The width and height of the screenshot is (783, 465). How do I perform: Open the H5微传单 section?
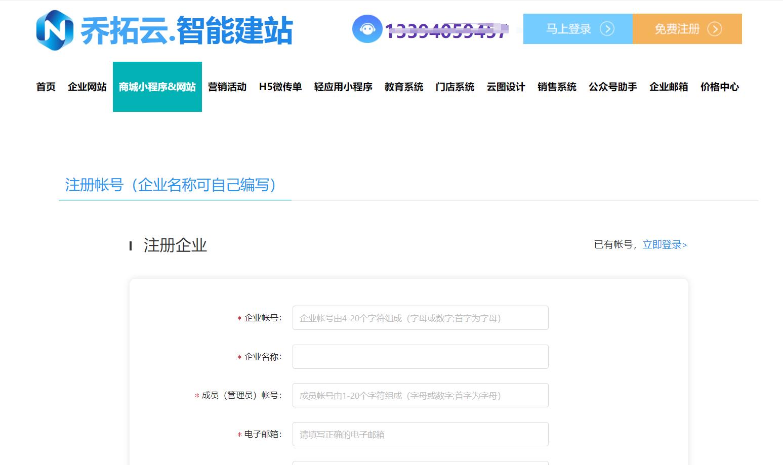pyautogui.click(x=281, y=87)
